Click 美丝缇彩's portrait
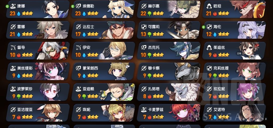 click(x=50, y=71)
